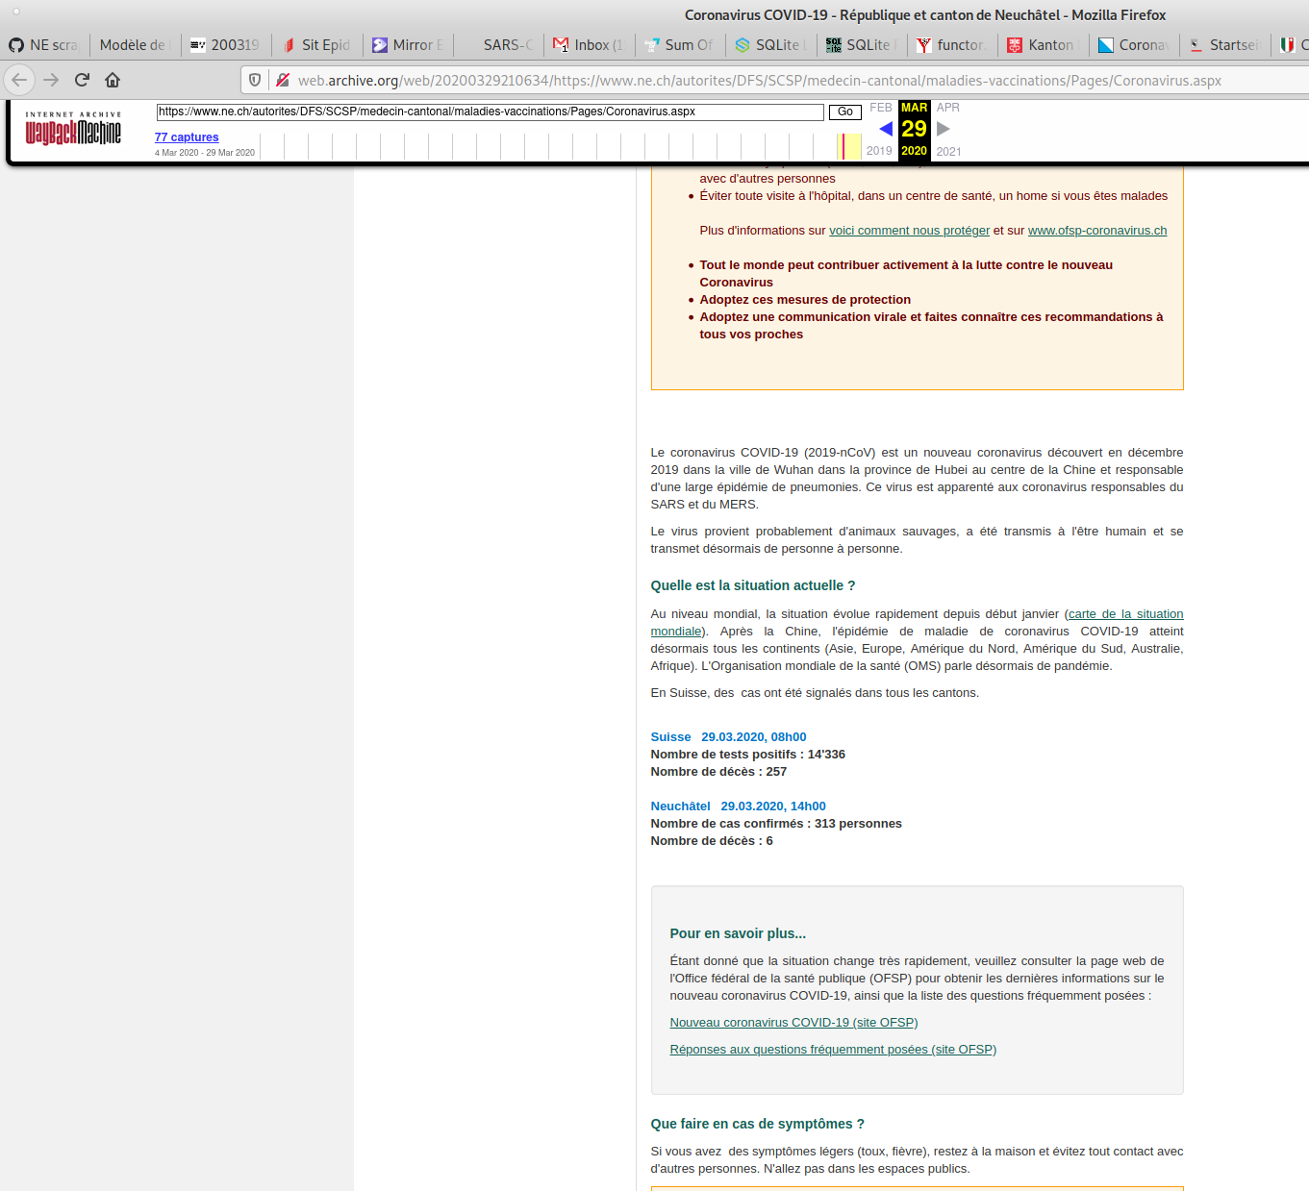Switch to the functor tab

point(953,45)
